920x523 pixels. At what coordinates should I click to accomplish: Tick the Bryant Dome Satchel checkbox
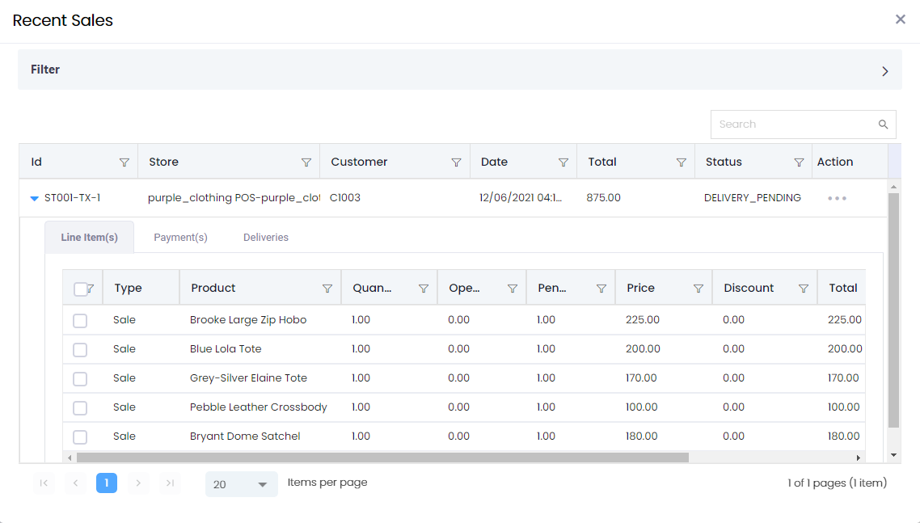pyautogui.click(x=80, y=437)
